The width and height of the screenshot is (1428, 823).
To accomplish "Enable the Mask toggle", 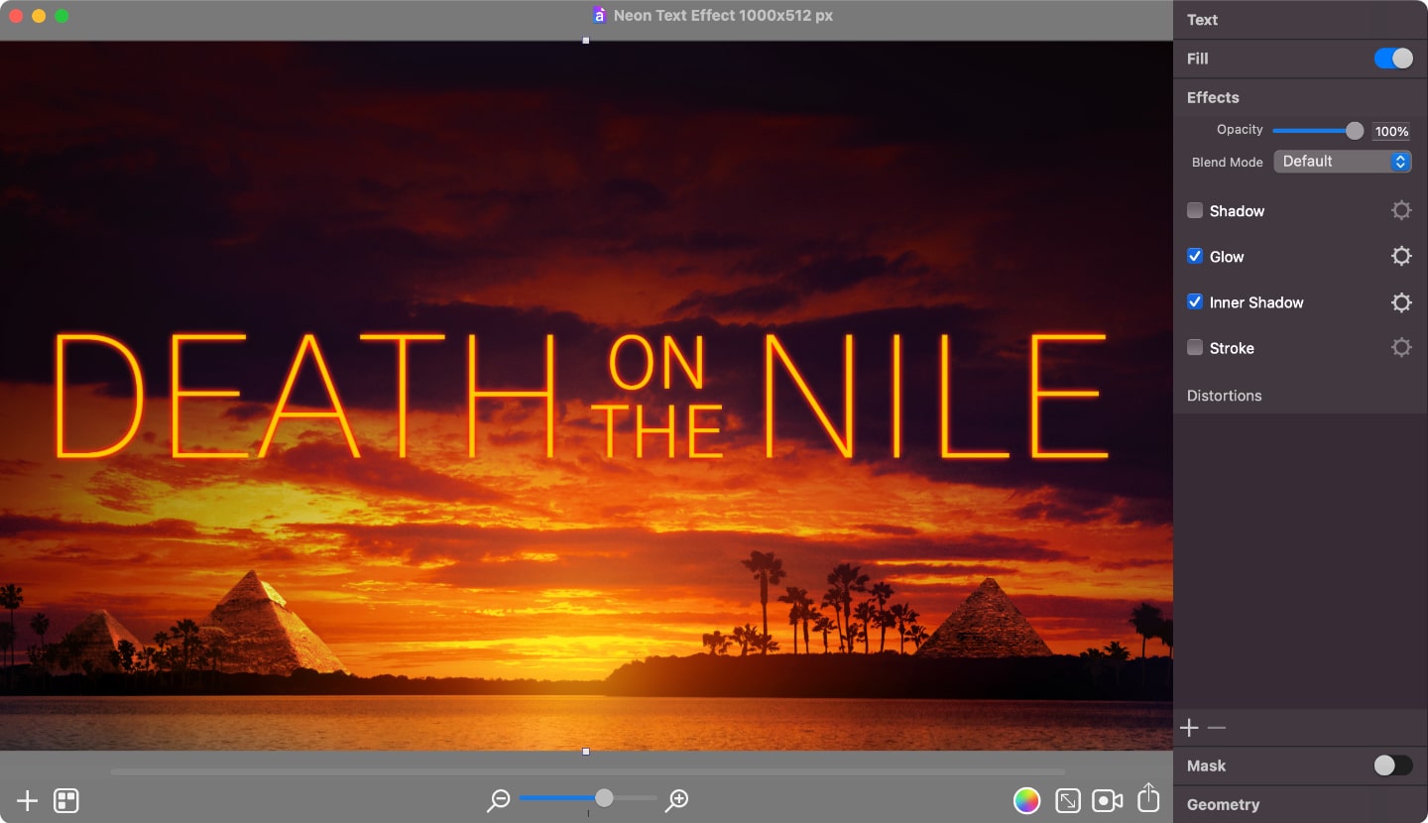I will tap(1393, 765).
